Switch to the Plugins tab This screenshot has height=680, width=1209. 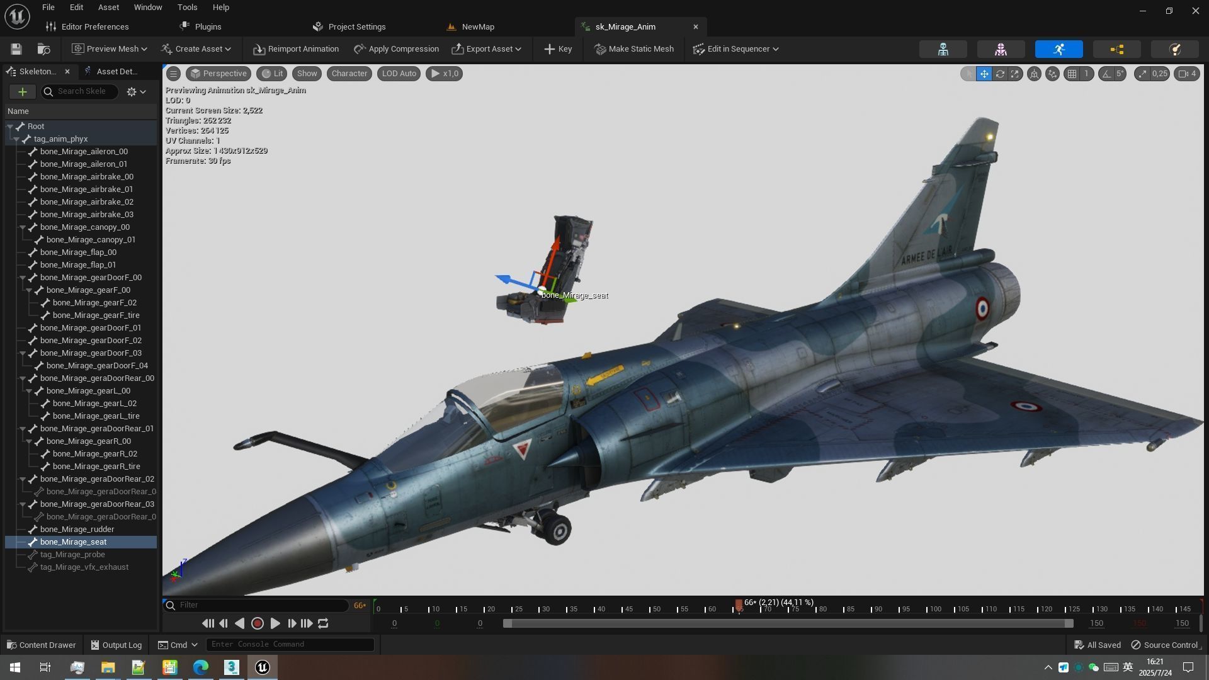point(201,27)
